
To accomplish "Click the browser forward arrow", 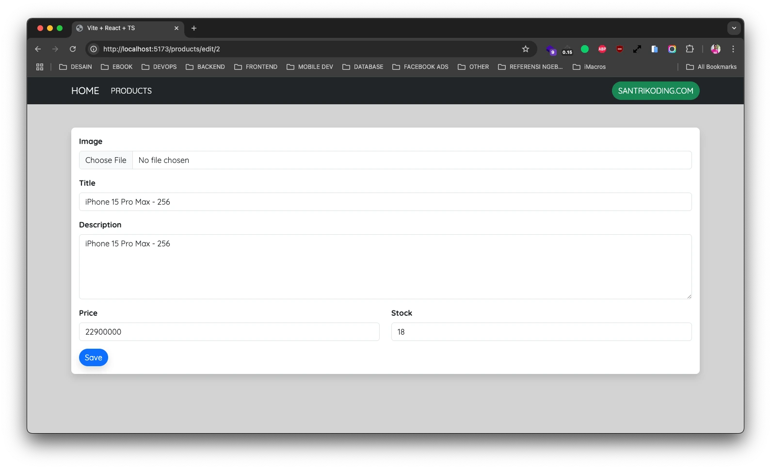I will coord(55,49).
